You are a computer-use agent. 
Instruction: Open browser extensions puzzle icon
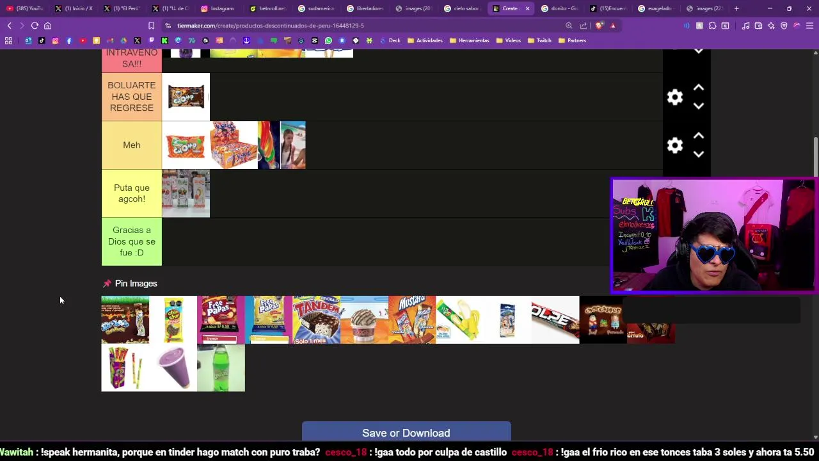pyautogui.click(x=712, y=26)
